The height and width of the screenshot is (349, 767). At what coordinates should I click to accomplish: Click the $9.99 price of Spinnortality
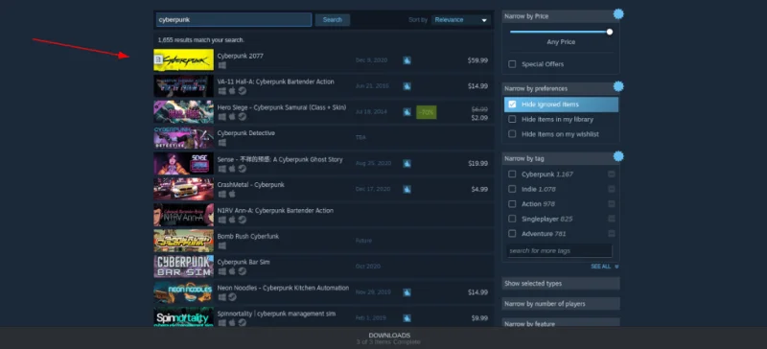click(x=479, y=318)
